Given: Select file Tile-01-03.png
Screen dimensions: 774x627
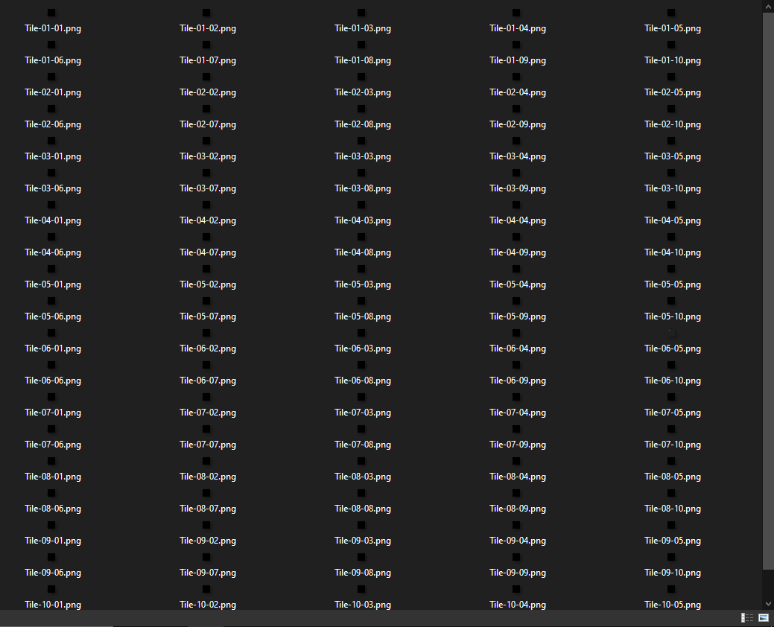Looking at the screenshot, I should coord(363,28).
